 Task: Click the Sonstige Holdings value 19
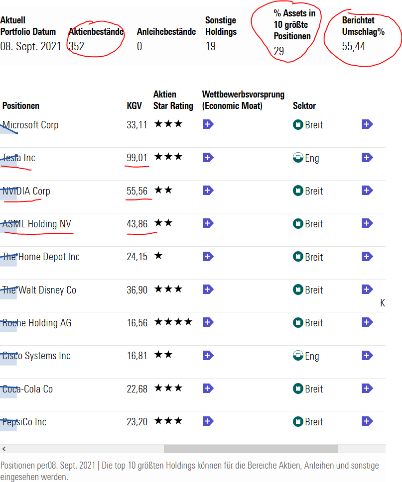(211, 46)
